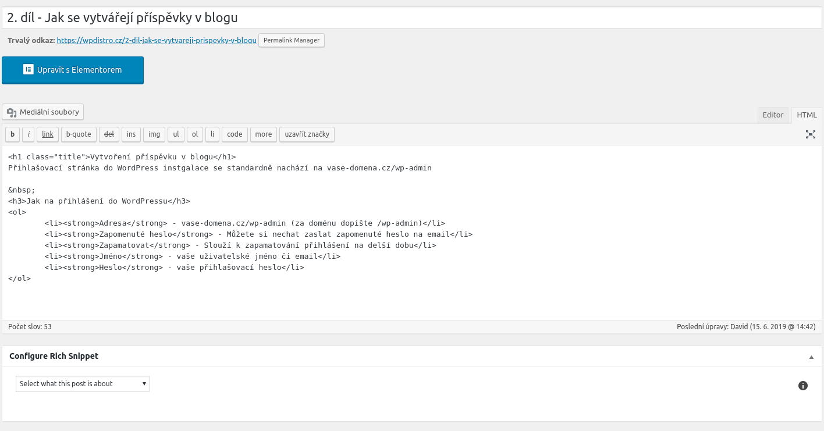Click the opening '<ol>' tag line

click(17, 212)
